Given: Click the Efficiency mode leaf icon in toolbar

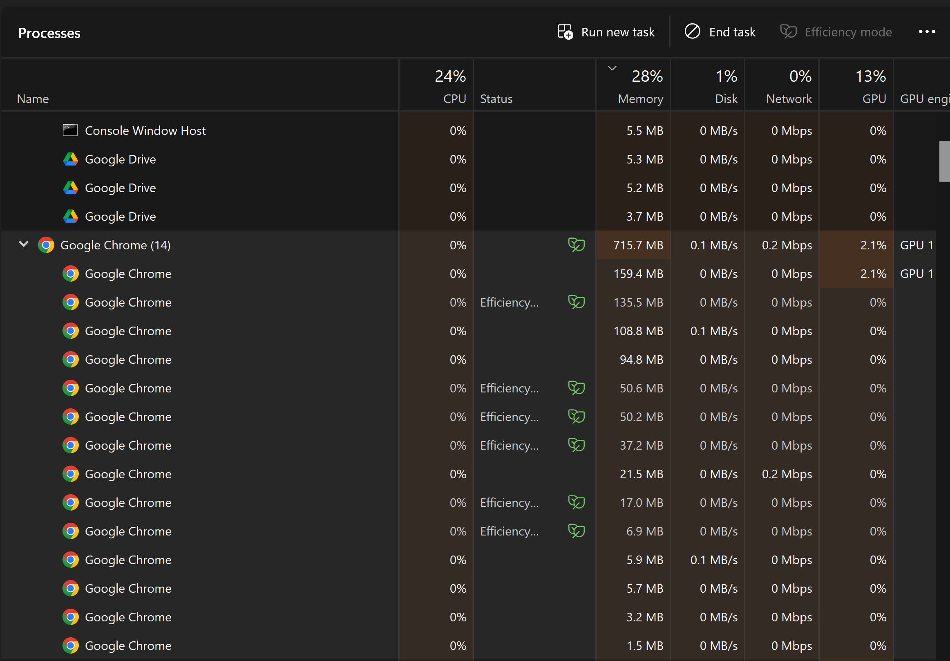Looking at the screenshot, I should [x=788, y=32].
